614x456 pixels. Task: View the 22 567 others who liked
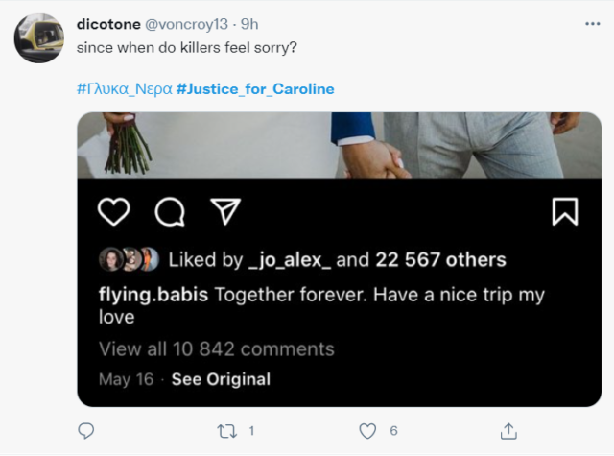click(442, 260)
